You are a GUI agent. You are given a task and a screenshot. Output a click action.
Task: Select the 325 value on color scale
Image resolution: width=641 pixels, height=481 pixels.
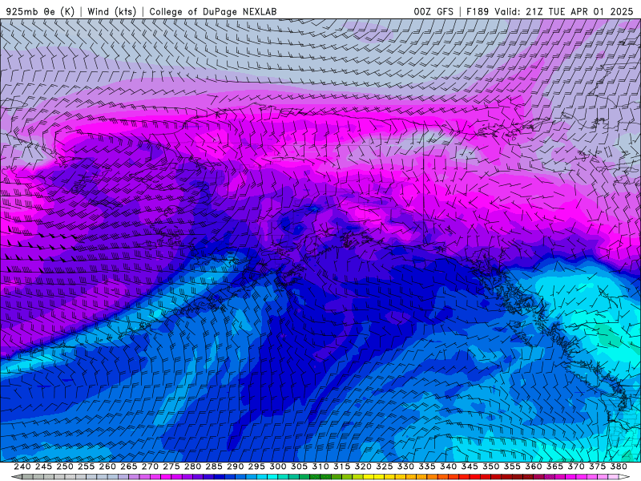[x=385, y=467]
